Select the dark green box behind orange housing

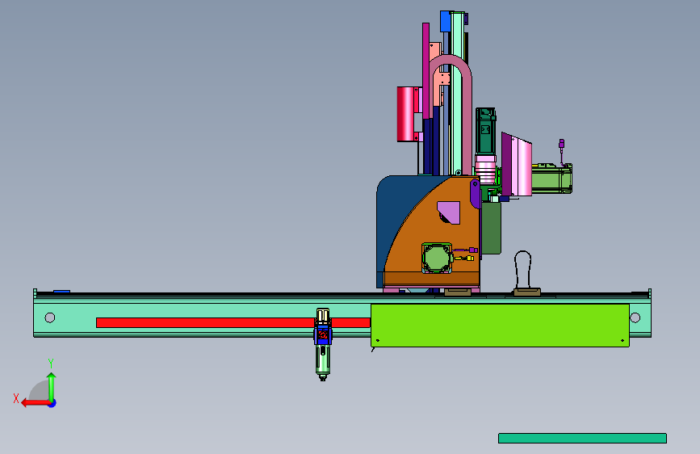pos(491,228)
